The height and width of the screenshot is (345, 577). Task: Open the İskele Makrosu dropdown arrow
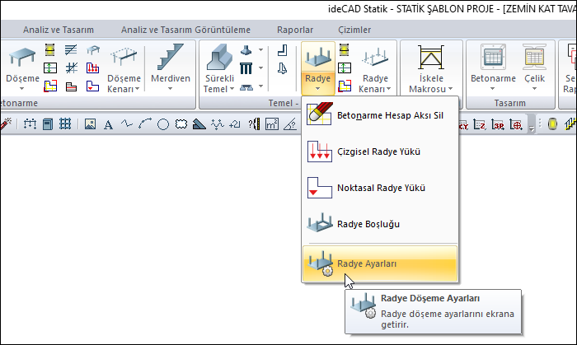pyautogui.click(x=450, y=89)
